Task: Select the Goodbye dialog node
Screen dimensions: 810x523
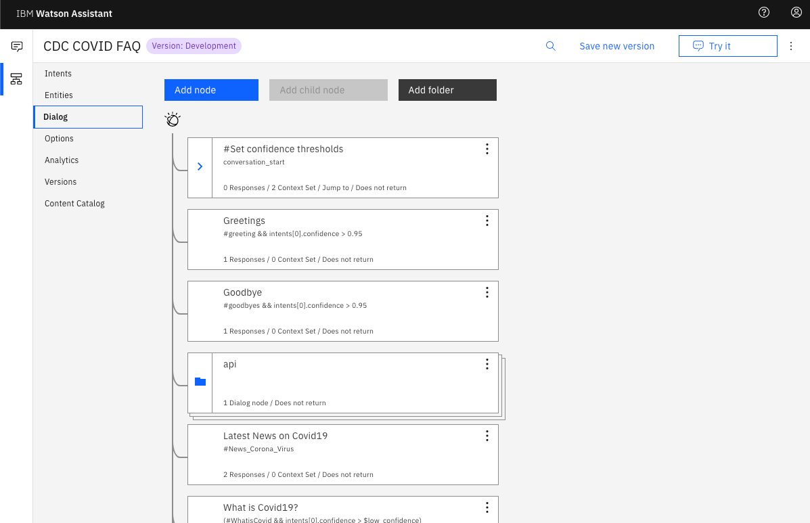Action: (x=343, y=311)
